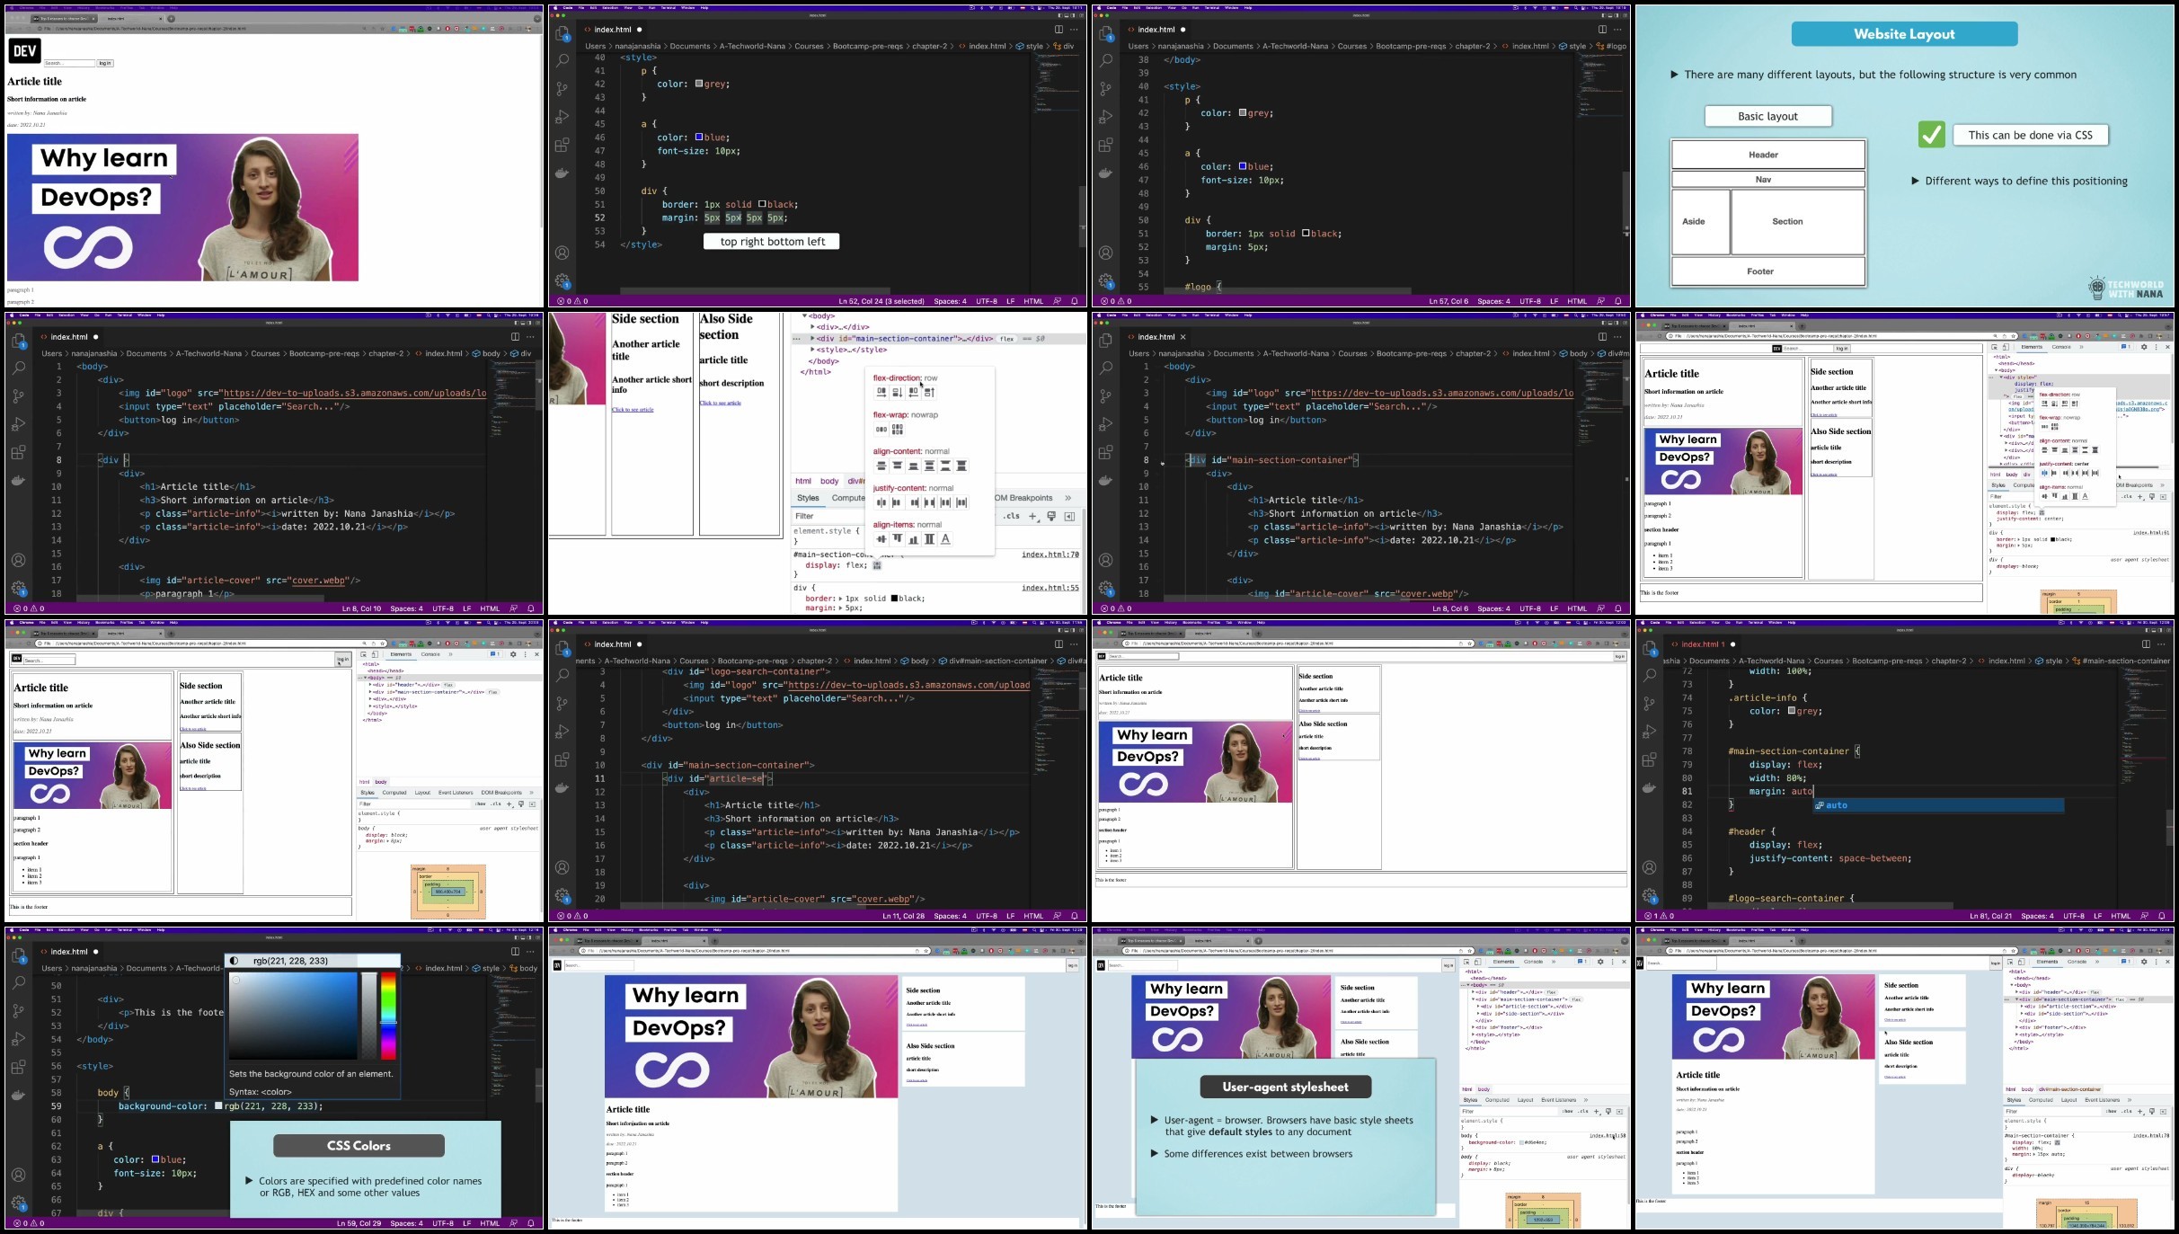Viewport: 2179px width, 1234px height.
Task: Click half-circle icon in color picker header
Action: pyautogui.click(x=235, y=961)
